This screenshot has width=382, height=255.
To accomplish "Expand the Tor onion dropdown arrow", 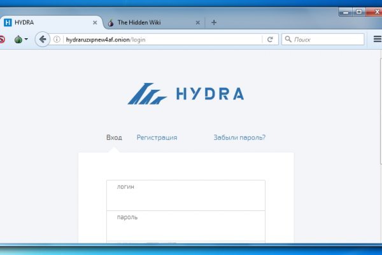I will pyautogui.click(x=26, y=40).
